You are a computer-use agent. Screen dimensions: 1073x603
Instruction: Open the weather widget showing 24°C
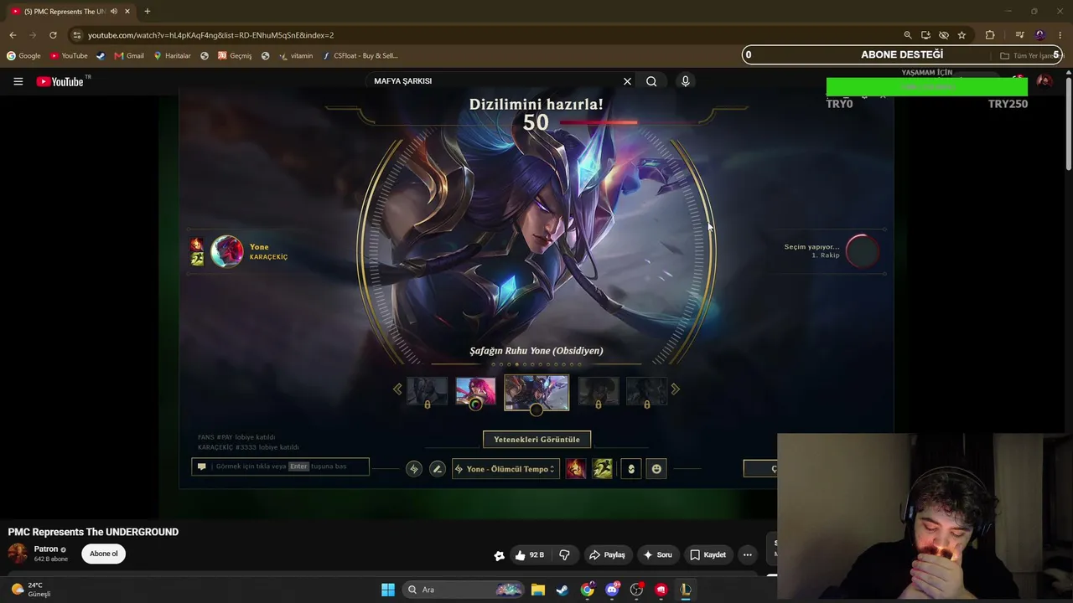pos(31,590)
